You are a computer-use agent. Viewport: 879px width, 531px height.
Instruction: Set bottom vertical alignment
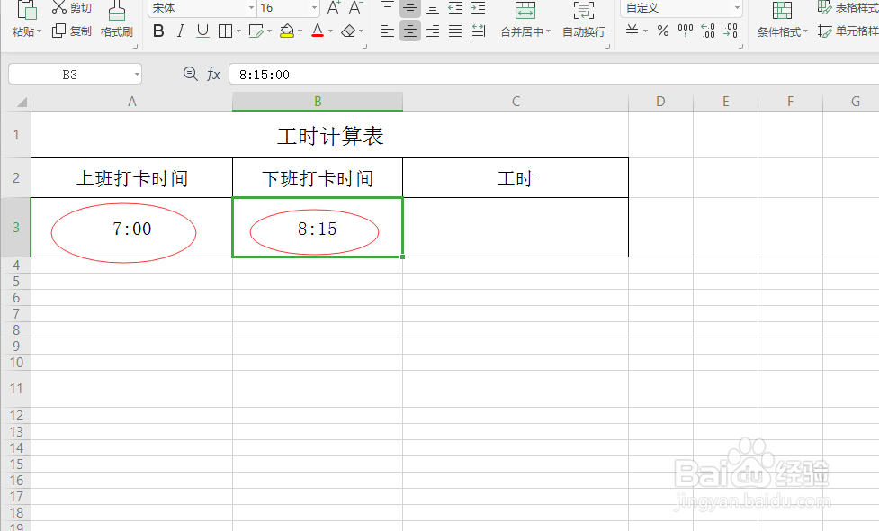(x=432, y=8)
